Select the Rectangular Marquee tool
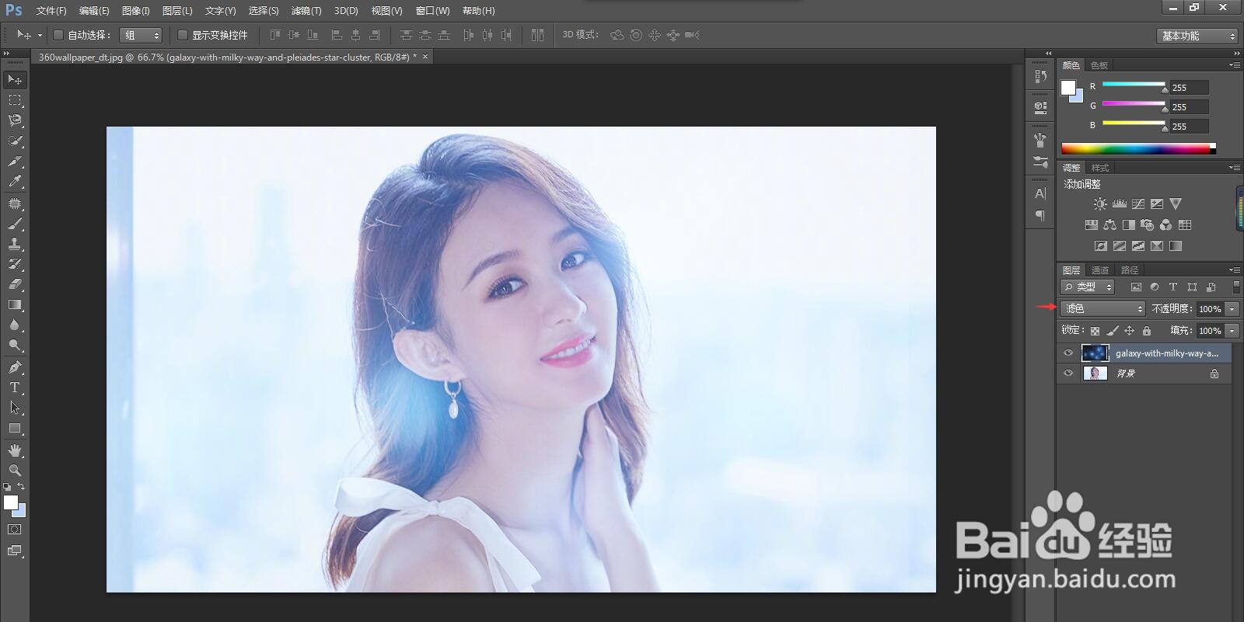 pos(15,100)
